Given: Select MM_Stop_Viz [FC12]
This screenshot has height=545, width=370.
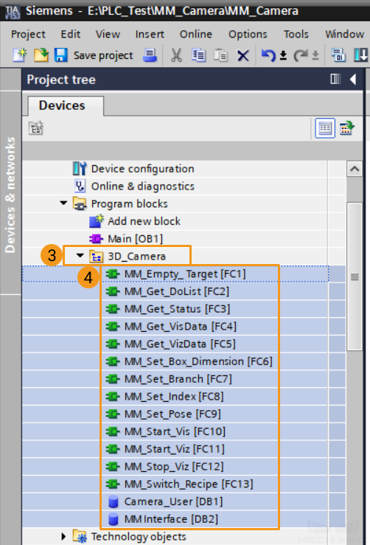Looking at the screenshot, I should coord(174,466).
